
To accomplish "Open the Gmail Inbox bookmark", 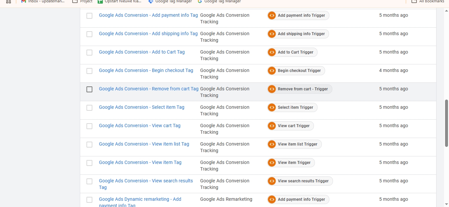I will click(43, 2).
